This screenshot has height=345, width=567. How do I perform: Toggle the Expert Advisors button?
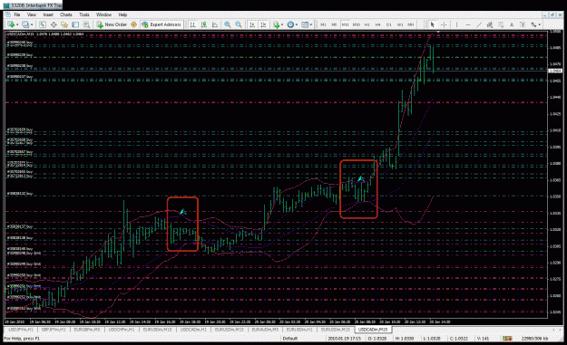[x=161, y=24]
